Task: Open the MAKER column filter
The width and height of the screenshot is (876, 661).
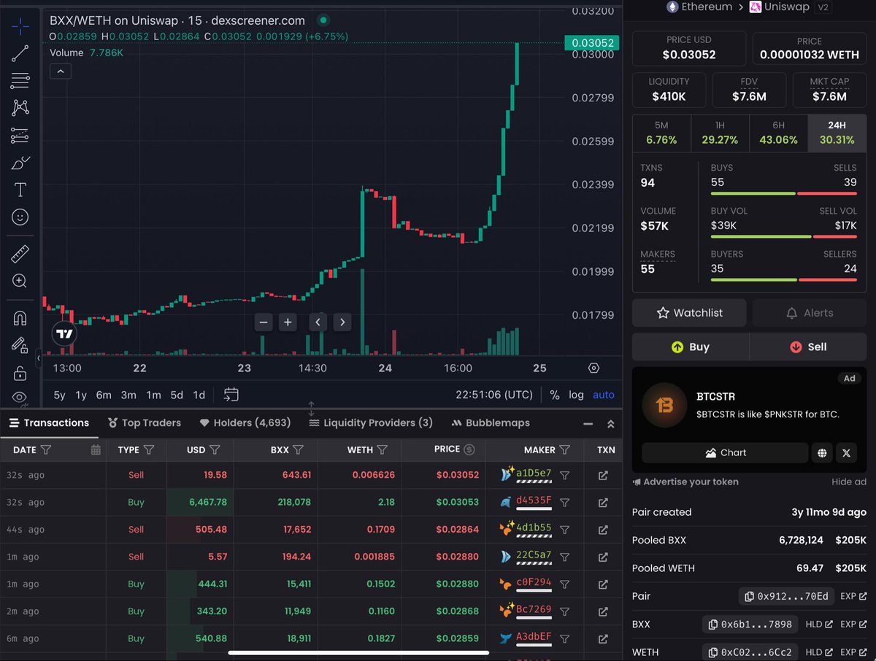Action: tap(564, 449)
